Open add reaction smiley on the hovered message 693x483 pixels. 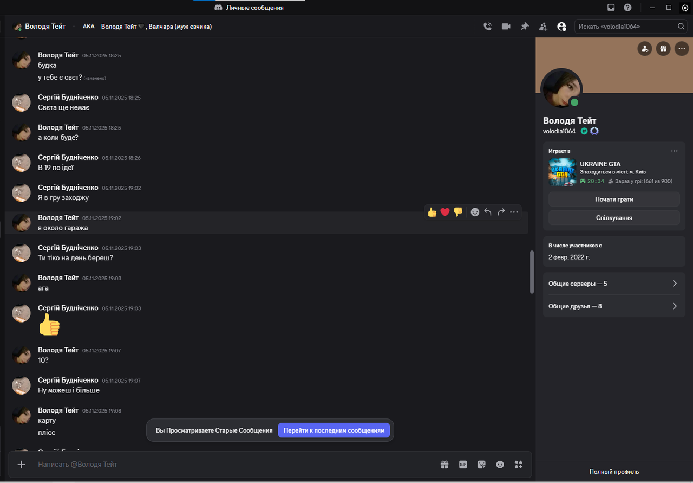pyautogui.click(x=475, y=212)
